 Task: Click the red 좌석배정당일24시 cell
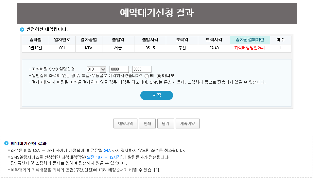[x=250, y=48]
